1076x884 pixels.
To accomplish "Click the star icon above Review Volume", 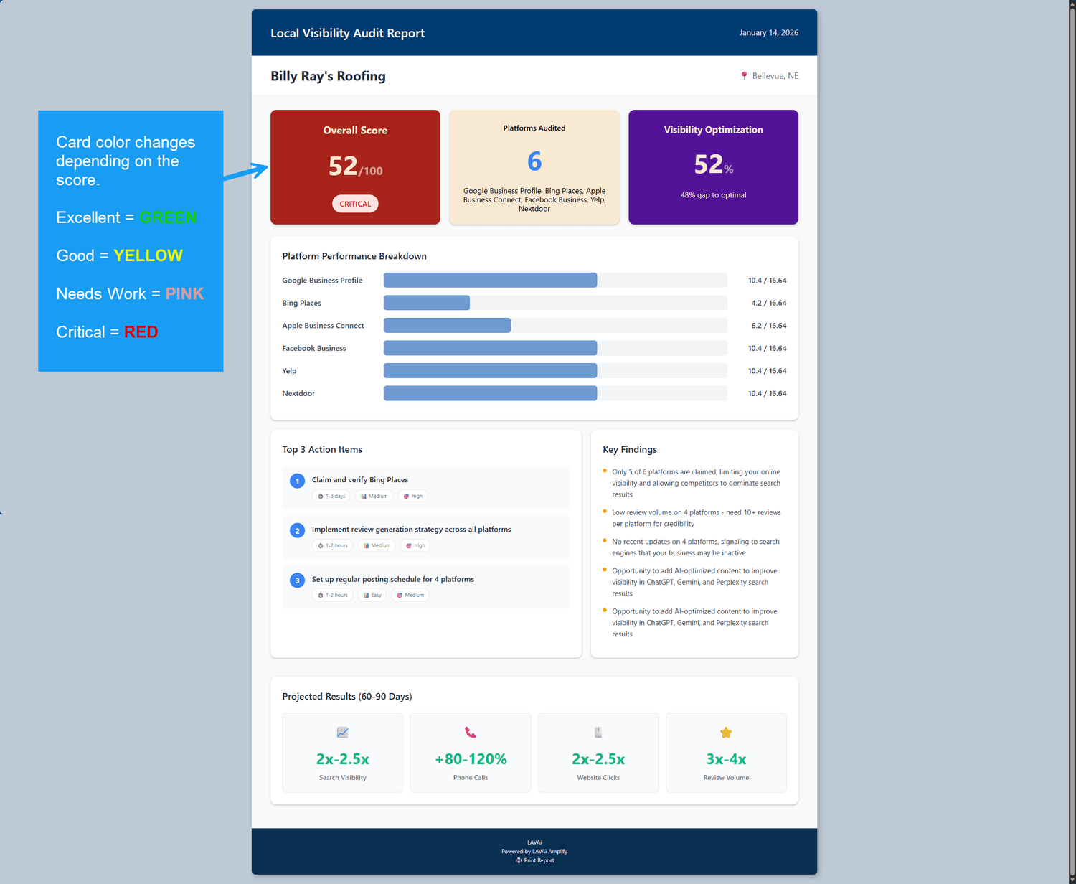I will [x=726, y=732].
